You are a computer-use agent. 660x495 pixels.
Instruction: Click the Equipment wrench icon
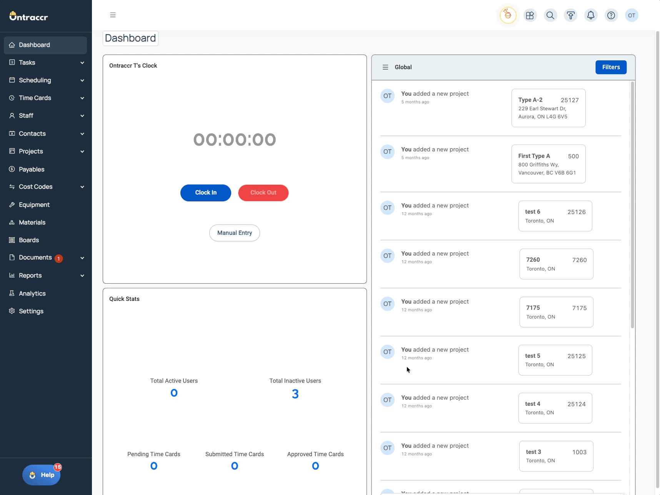click(x=12, y=205)
